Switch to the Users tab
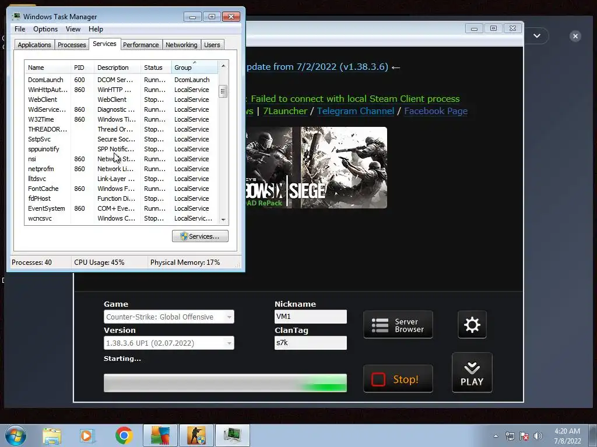This screenshot has width=597, height=447. 212,45
